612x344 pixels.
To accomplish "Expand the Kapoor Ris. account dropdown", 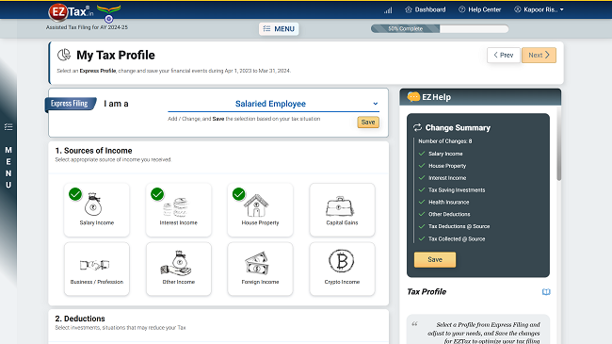I will (539, 9).
